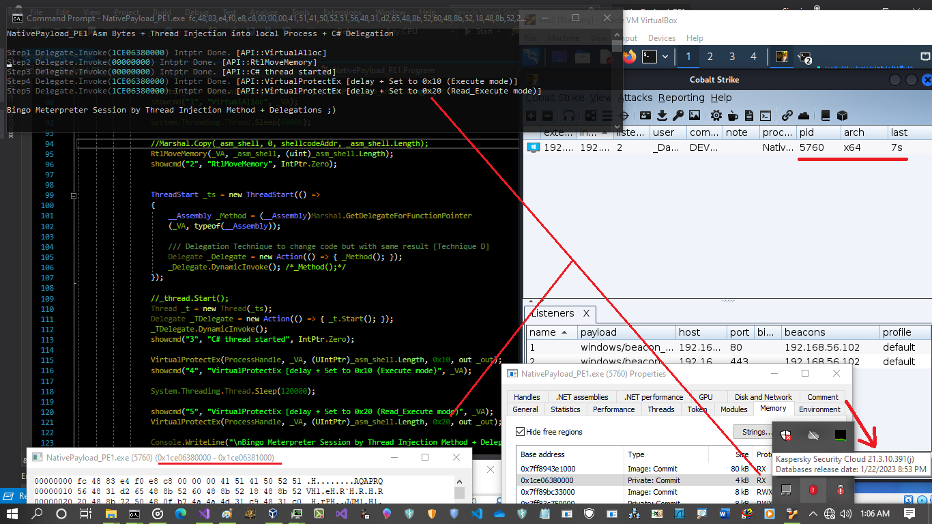
Task: Expand the dropdown beside Kali terminal launcher
Action: tap(666, 57)
